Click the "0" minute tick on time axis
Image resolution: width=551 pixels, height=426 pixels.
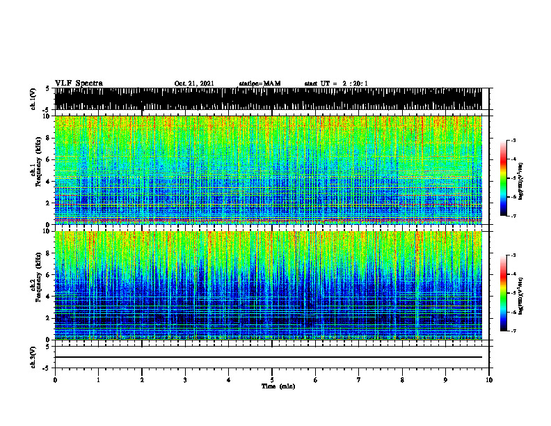coord(55,380)
